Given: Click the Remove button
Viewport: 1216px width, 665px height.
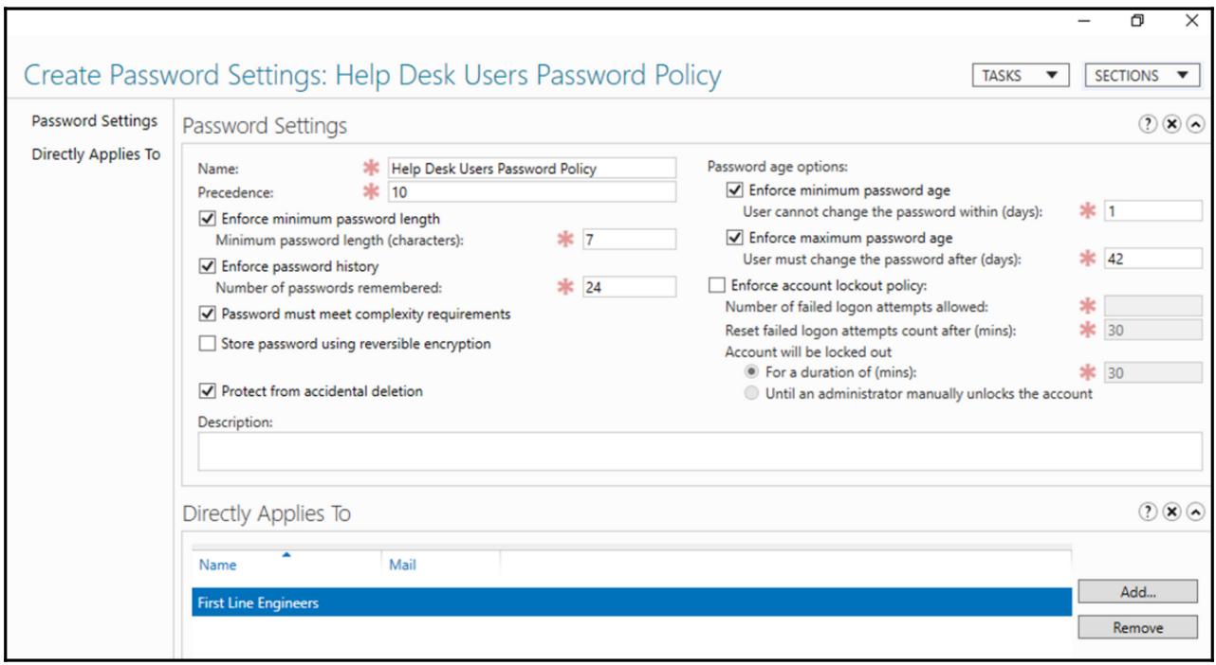Looking at the screenshot, I should coord(1137,627).
